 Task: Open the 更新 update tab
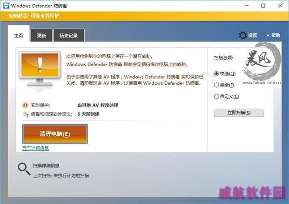point(41,35)
